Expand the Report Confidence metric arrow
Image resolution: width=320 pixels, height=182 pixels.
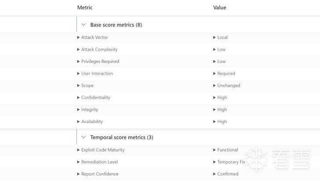point(78,174)
